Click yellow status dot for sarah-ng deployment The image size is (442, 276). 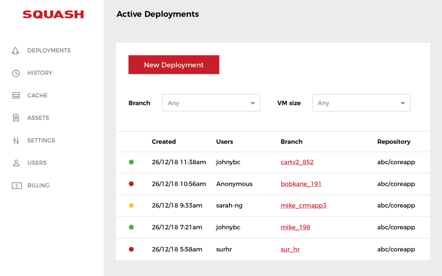pyautogui.click(x=131, y=206)
